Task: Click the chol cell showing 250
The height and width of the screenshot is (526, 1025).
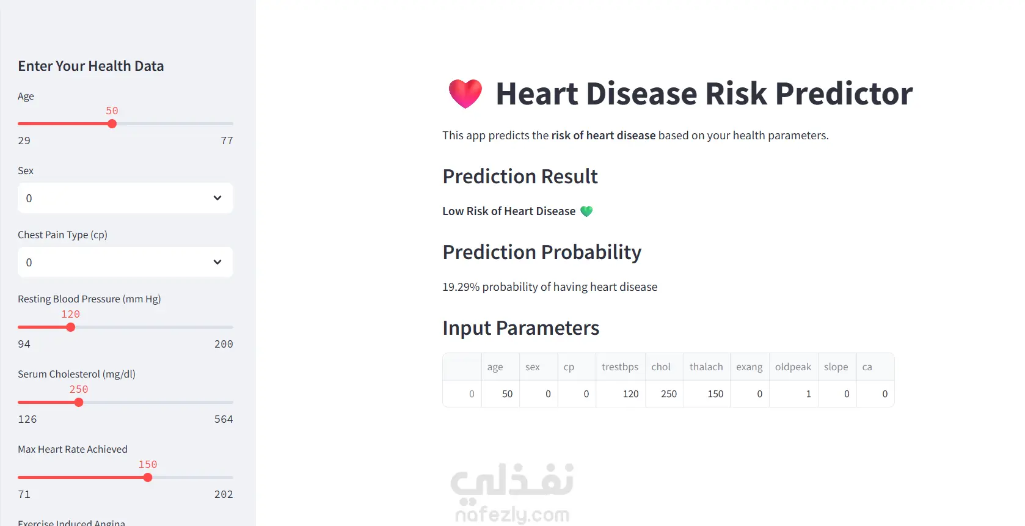Action: pos(665,394)
